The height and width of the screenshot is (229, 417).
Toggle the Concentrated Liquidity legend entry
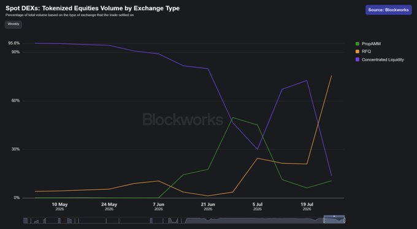(380, 60)
